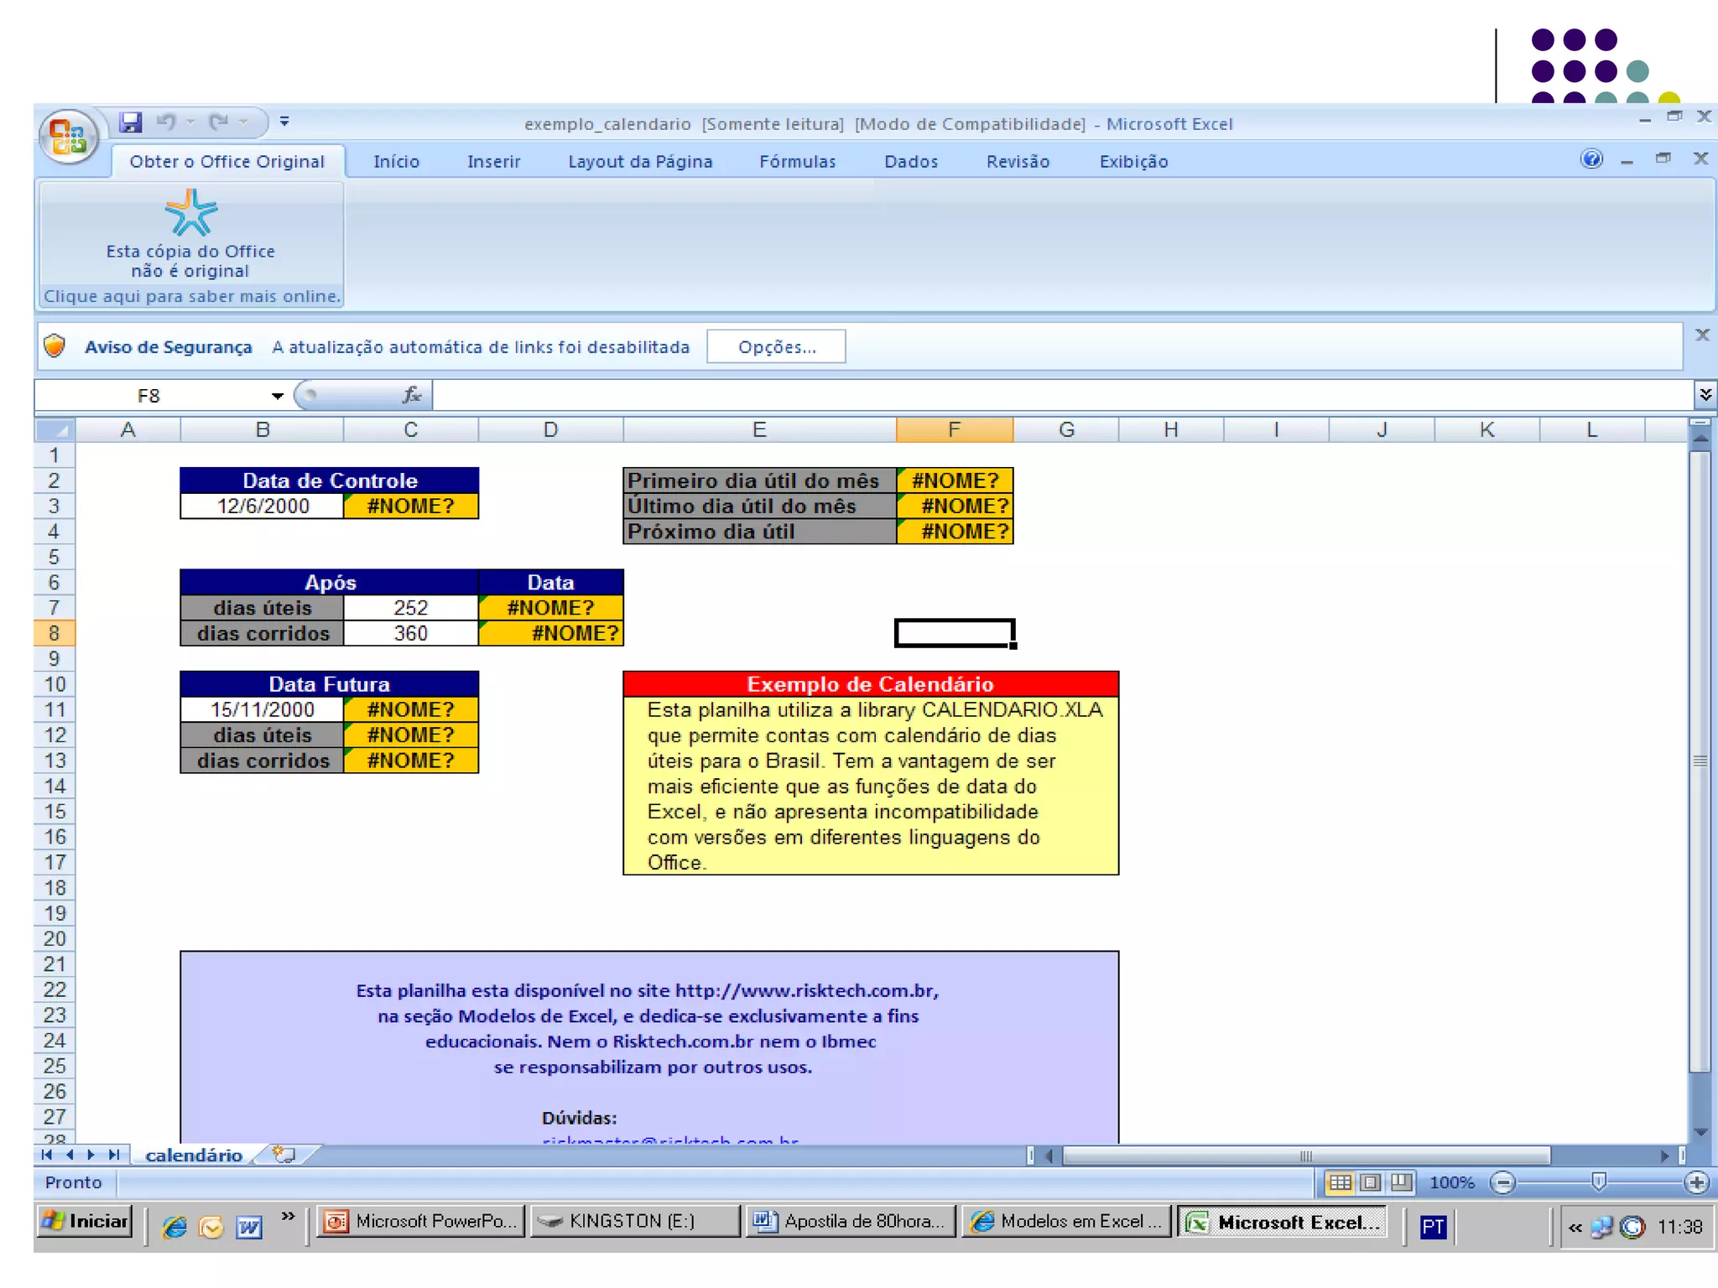
Task: Open Customize Quick Access Toolbar dropdown
Action: [x=284, y=122]
